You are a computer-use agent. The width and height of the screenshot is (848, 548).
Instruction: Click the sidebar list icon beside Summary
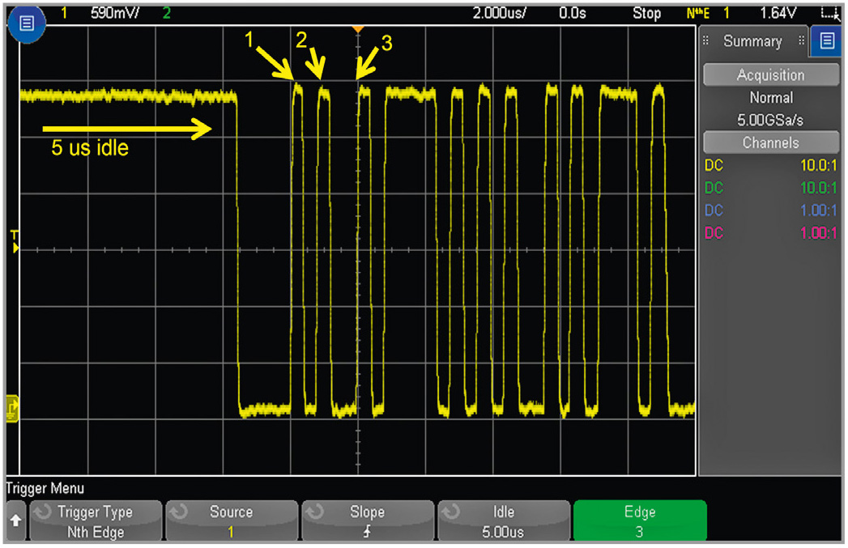pos(826,41)
